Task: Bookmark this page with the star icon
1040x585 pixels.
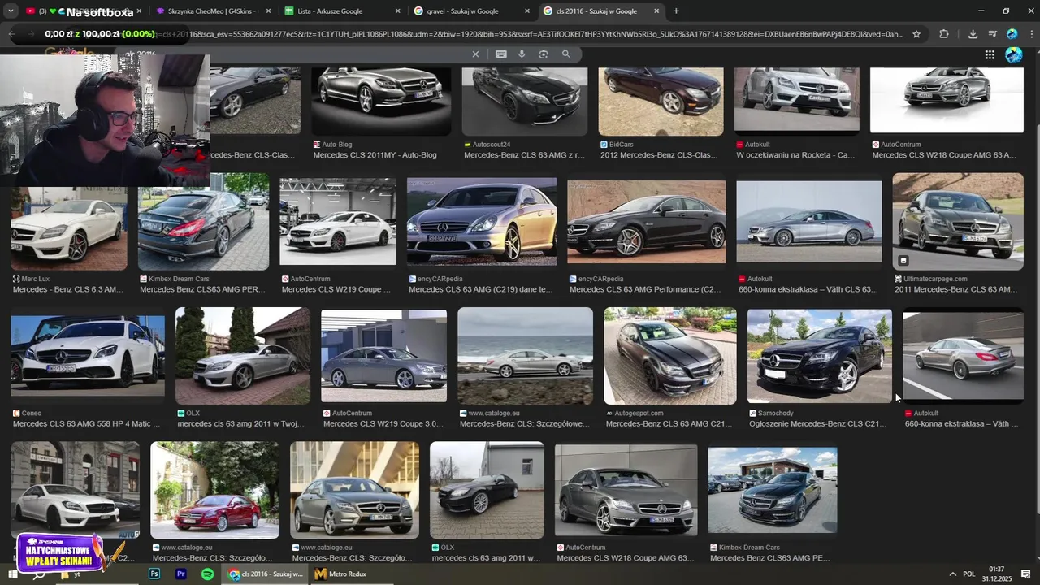Action: (916, 34)
